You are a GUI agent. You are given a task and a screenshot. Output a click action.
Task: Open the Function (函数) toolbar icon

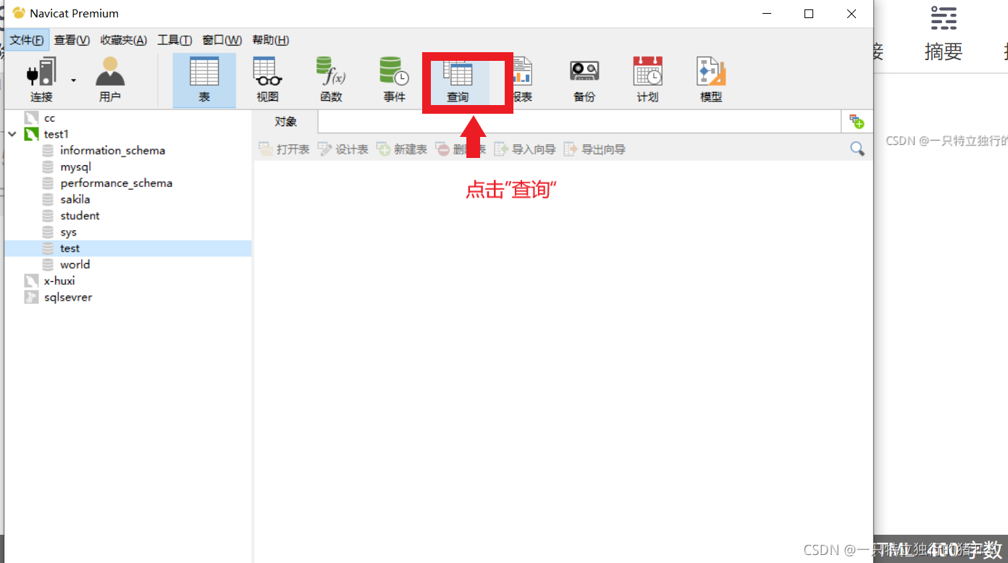coord(331,80)
